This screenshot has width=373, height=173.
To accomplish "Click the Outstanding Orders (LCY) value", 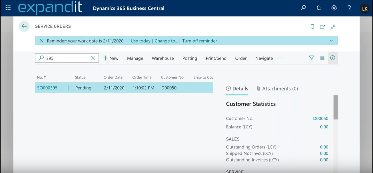I will 324,147.
